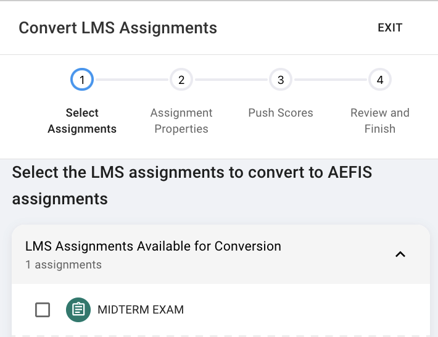
Task: Click the LMS Assignments Available for Conversion header
Action: coord(153,246)
